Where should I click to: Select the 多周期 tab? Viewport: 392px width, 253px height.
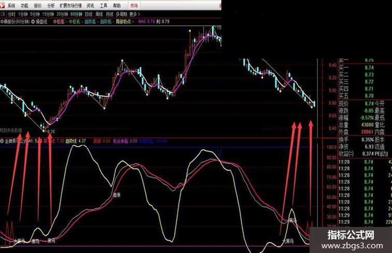point(121,14)
